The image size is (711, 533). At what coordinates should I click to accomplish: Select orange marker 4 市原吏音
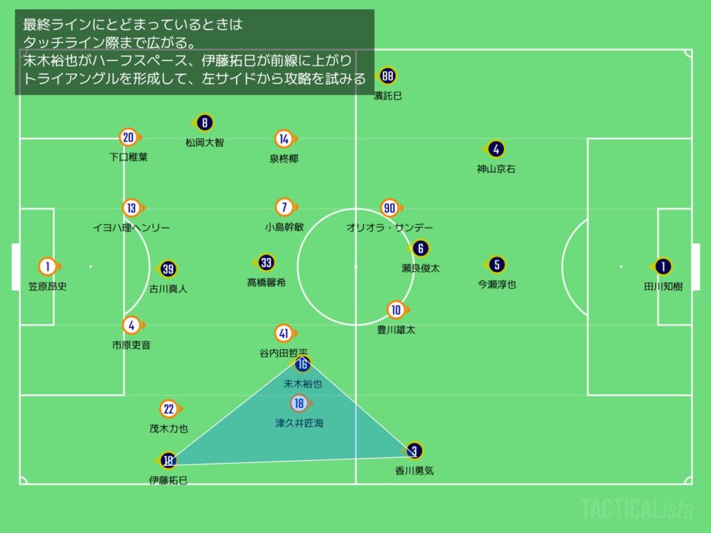132,325
